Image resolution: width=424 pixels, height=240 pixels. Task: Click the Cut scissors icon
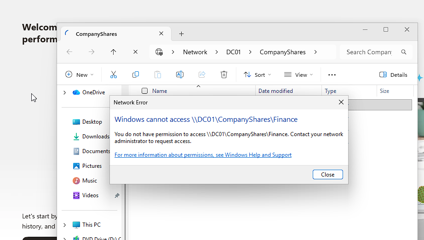tap(113, 74)
